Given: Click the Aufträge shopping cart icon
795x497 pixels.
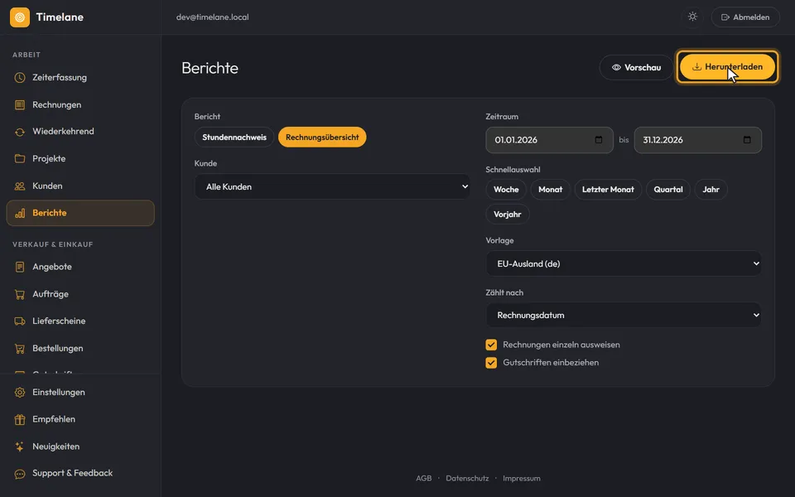Looking at the screenshot, I should click(20, 294).
